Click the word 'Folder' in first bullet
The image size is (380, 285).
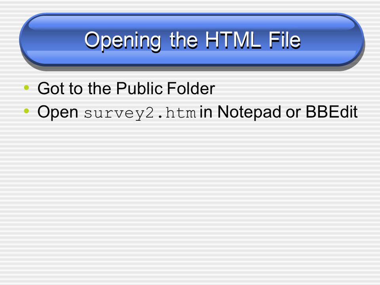pyautogui.click(x=191, y=88)
